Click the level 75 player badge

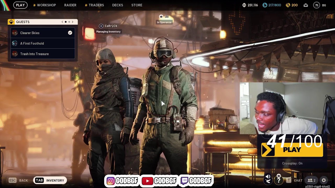pyautogui.click(x=316, y=5)
